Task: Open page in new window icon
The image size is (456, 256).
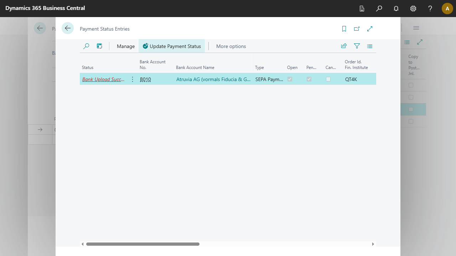Action: 357,29
